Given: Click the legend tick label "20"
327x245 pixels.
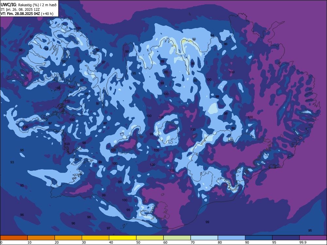Looking at the screenshot, I should [57, 242].
